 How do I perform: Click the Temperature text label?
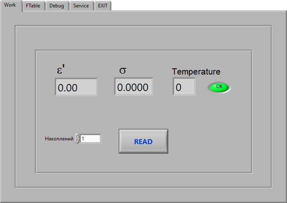[x=196, y=72]
